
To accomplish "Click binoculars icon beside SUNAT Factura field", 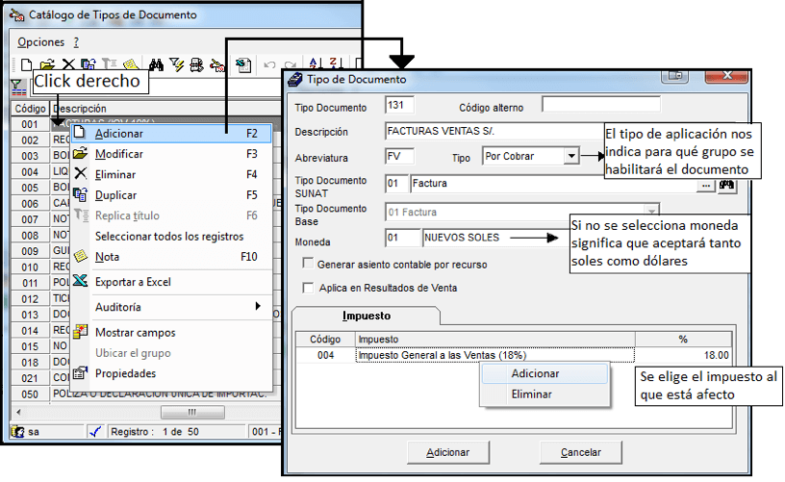I will click(x=727, y=185).
